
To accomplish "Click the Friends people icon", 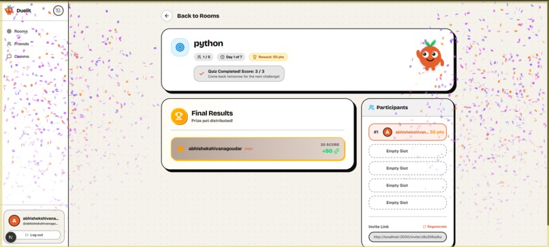I will [x=9, y=44].
